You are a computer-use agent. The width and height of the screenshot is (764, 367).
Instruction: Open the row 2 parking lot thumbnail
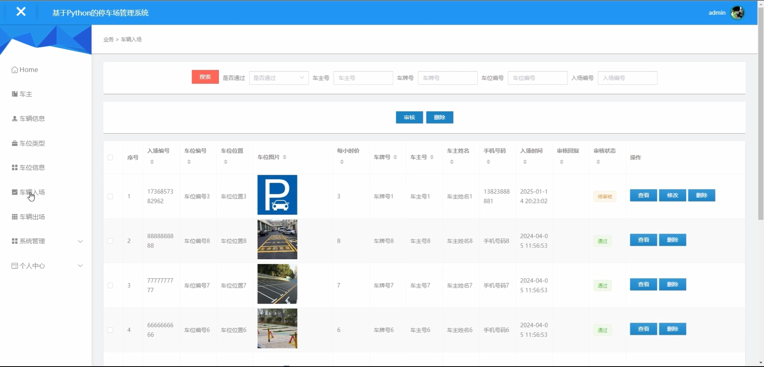click(x=277, y=239)
